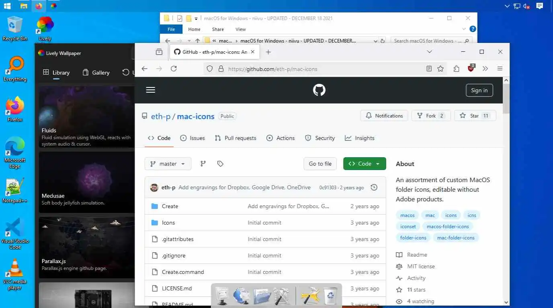Open Visual Studio Code desktop shortcut
Viewport: 553px width, 308px height.
point(15,234)
